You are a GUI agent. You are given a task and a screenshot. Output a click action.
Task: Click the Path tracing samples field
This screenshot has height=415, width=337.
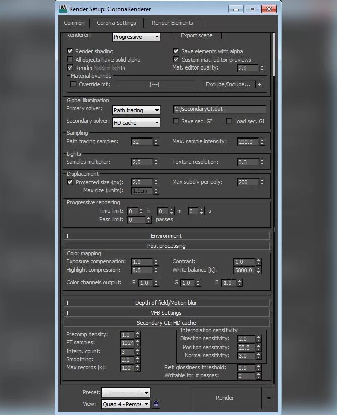click(142, 142)
